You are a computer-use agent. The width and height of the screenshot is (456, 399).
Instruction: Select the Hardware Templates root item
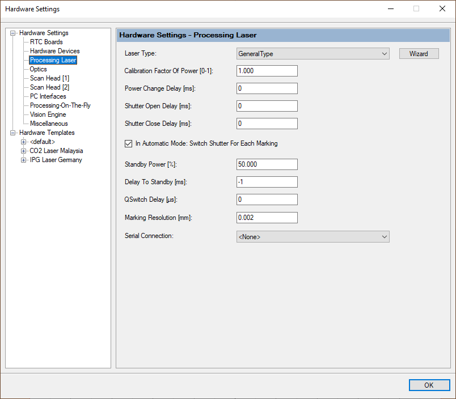point(47,133)
